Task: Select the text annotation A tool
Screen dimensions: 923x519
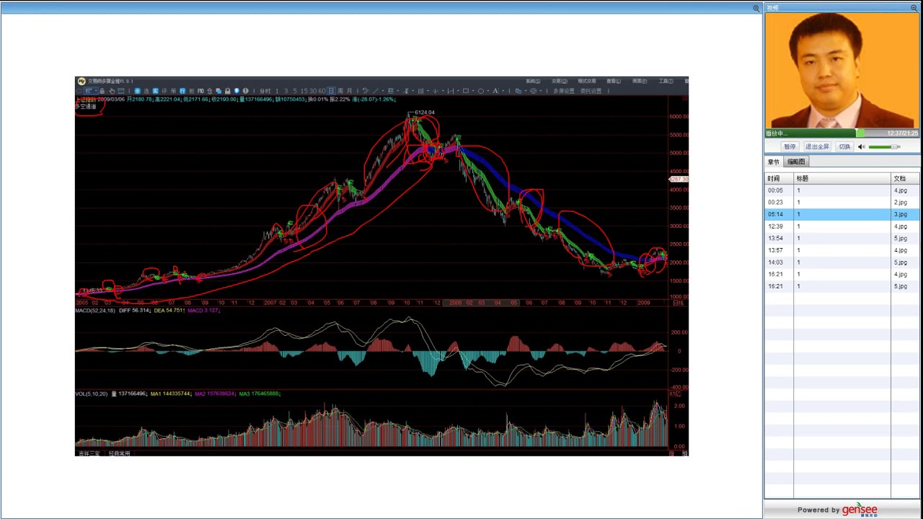Action: pos(495,91)
